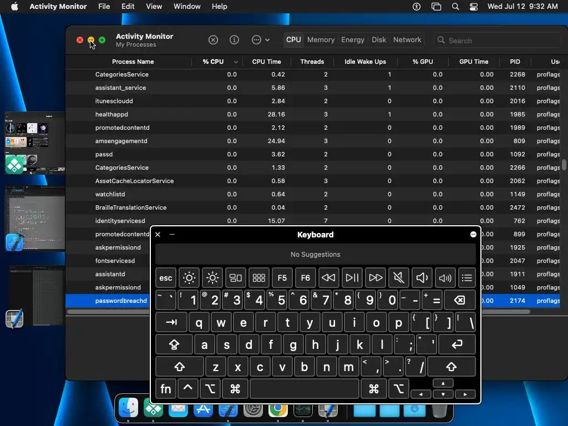This screenshot has height=426, width=568.
Task: Close the Keyboard viewer panel
Action: [158, 235]
